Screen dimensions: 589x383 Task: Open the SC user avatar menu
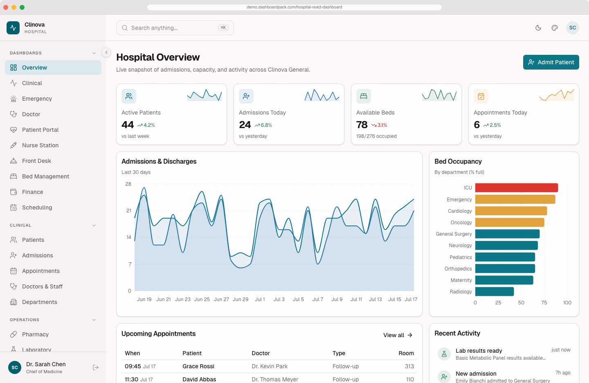coord(573,28)
